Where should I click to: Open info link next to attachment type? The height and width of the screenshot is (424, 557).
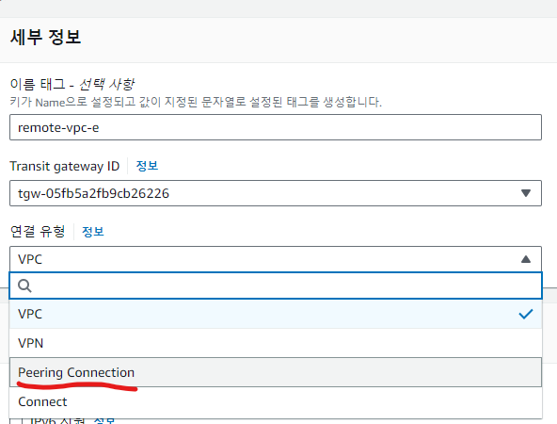pyautogui.click(x=93, y=232)
